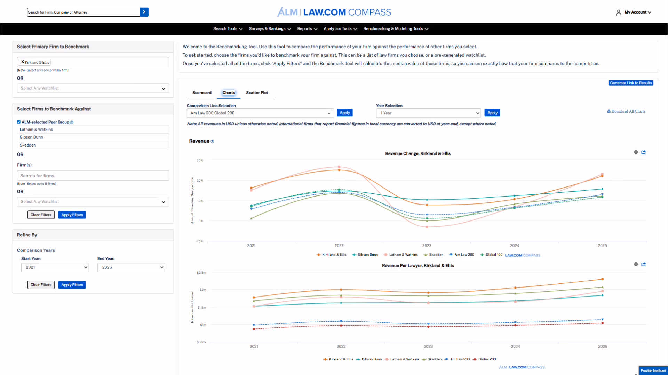Open the primary firm Select Any Watchlist dropdown
668x375 pixels.
click(93, 88)
